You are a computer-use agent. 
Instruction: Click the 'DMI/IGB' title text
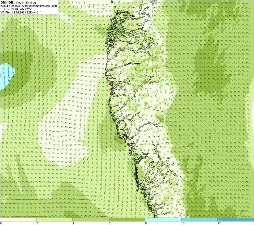click(7, 3)
